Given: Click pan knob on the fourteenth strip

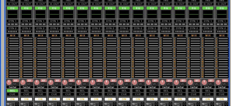Looking at the screenshot, I should click(x=190, y=82).
